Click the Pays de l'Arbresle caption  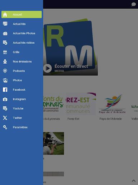click(x=111, y=119)
